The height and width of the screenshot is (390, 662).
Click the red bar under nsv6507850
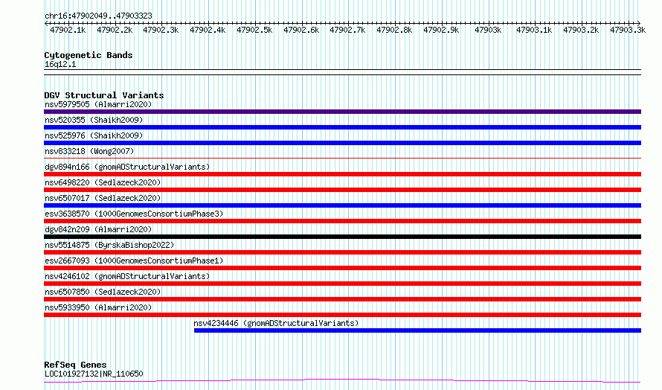pyautogui.click(x=342, y=299)
